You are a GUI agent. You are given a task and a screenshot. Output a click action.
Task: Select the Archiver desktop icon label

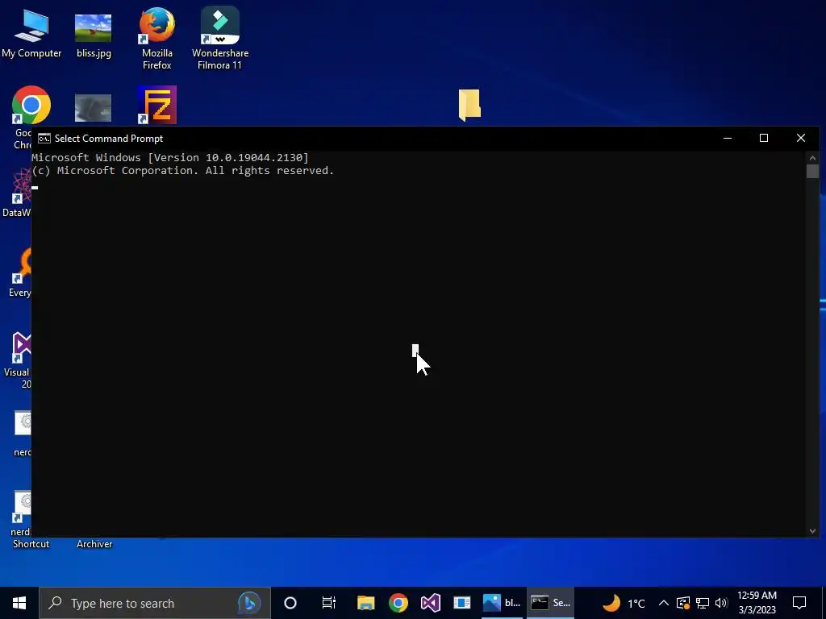94,544
